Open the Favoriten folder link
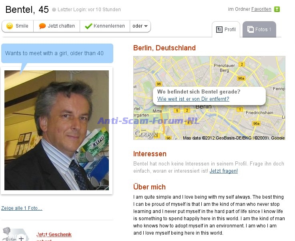The height and width of the screenshot is (241, 295). (x=261, y=9)
